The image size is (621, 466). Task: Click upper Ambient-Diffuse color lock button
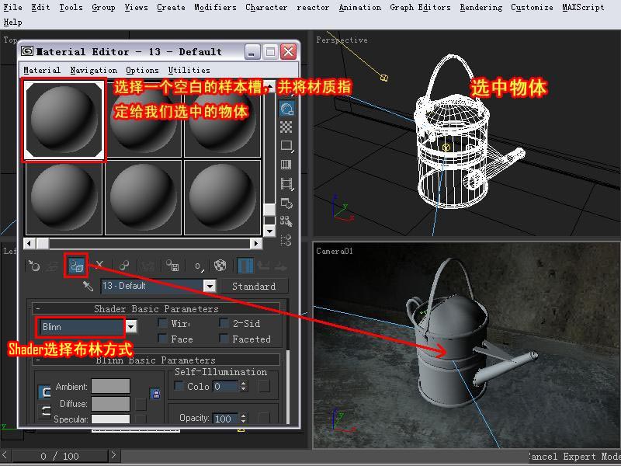(x=45, y=391)
